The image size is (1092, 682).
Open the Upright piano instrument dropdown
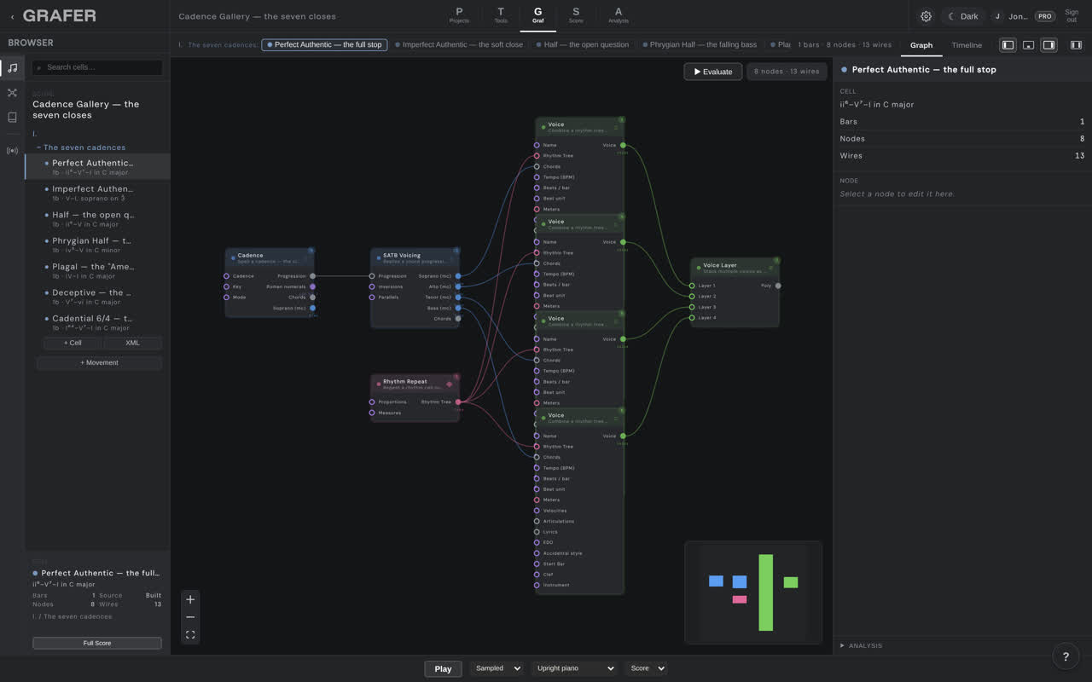coord(574,668)
